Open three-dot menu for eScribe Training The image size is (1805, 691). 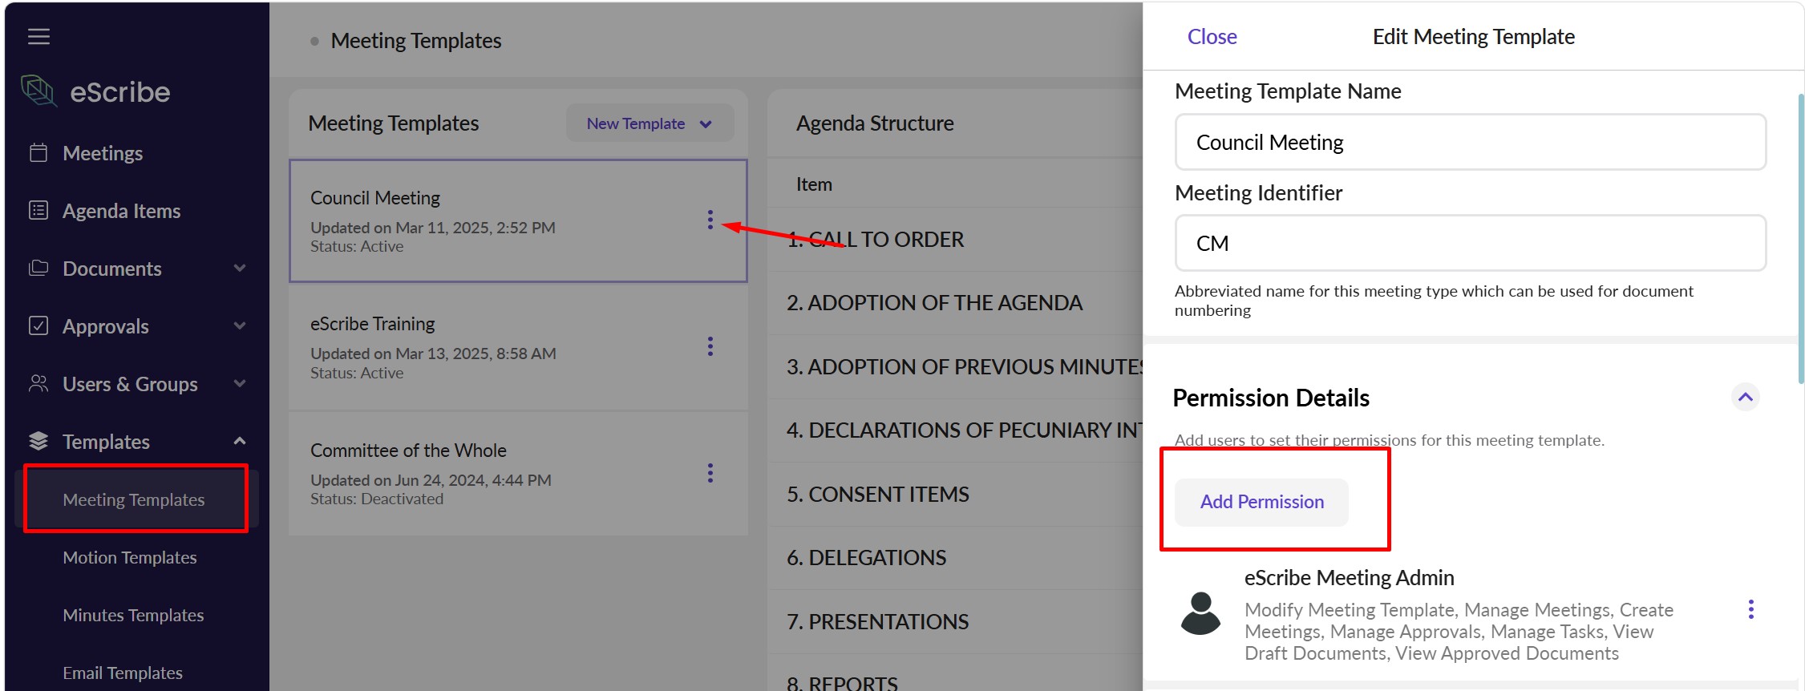point(710,346)
